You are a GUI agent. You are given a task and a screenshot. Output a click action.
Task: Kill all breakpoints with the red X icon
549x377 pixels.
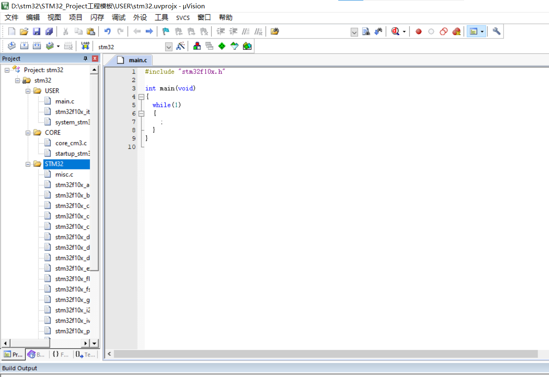[x=456, y=31]
